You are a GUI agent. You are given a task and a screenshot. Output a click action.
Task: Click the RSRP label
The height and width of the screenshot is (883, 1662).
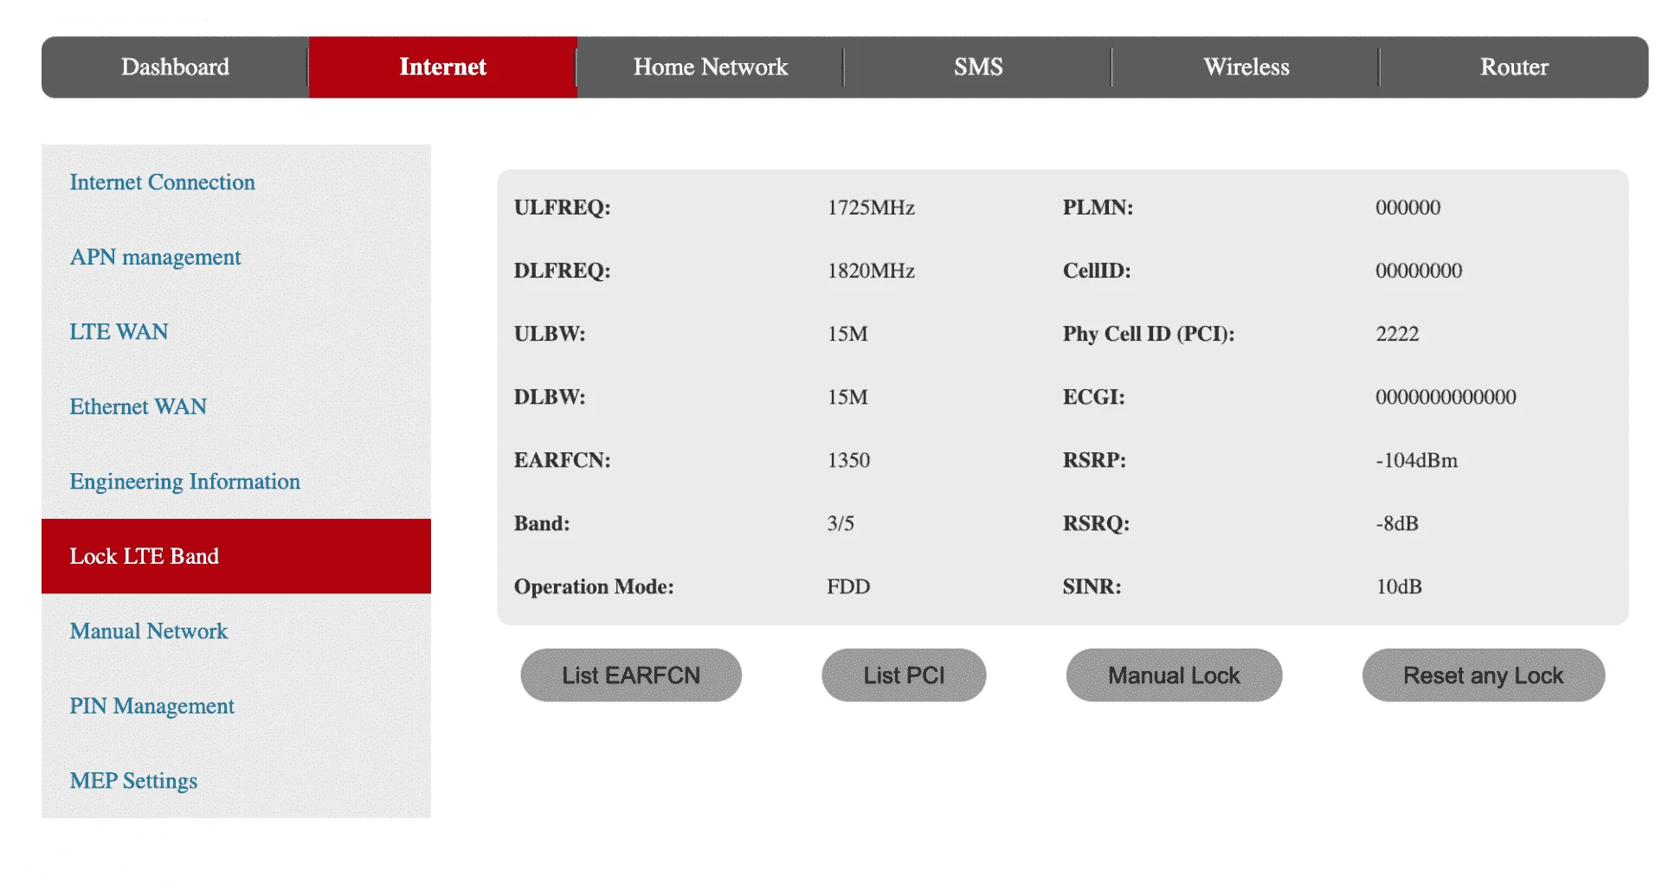[1094, 460]
